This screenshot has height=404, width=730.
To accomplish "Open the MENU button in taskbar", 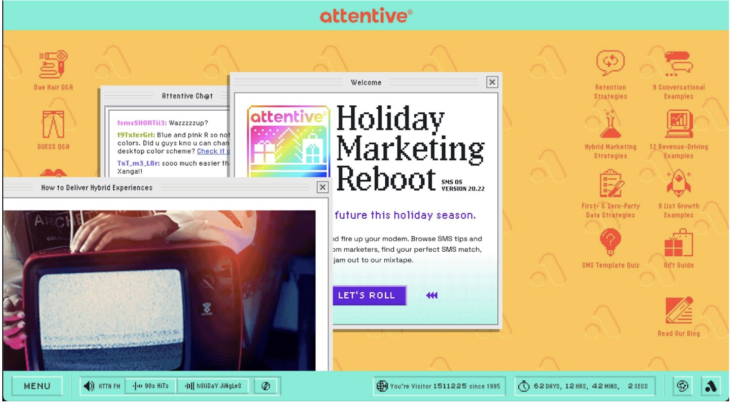I will pos(37,386).
